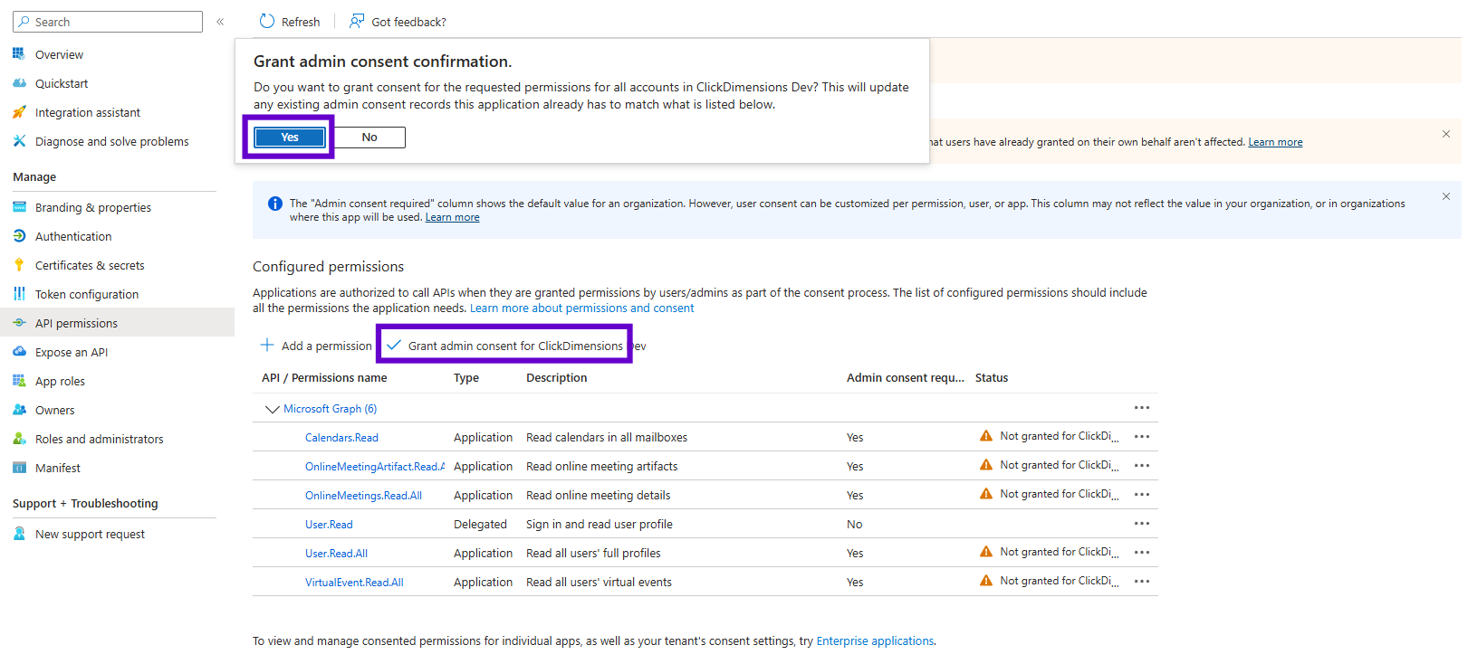Open more options for Microsoft Graph group
Viewport: 1468px width, 664px height.
1142,408
